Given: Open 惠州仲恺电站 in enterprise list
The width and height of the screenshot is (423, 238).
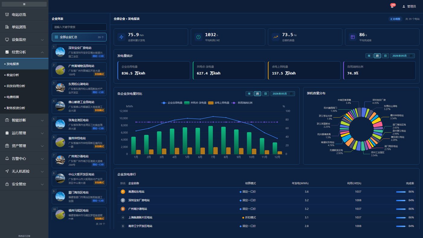Looking at the screenshot, I should (79, 142).
